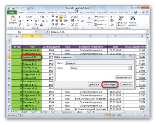
Task: Switch to Заменить tab in dialog
Action: click(70, 63)
